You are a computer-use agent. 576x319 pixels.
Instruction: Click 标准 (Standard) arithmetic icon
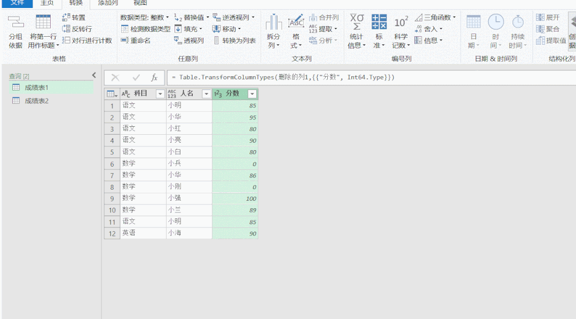click(378, 22)
